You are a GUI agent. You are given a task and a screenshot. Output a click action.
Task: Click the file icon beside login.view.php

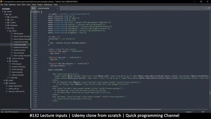point(10,72)
